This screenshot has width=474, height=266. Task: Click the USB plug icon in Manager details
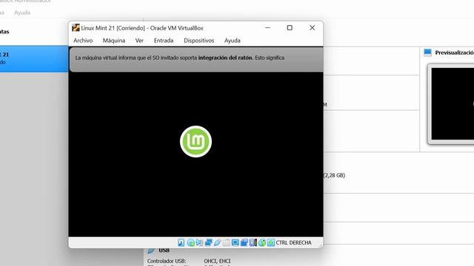coord(151,250)
